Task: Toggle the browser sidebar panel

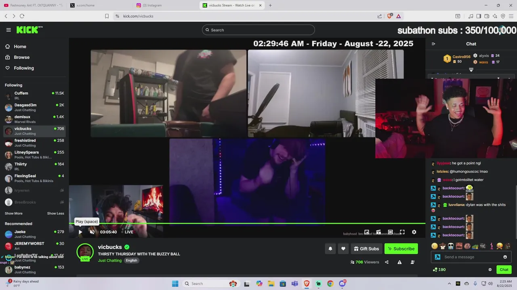Action: coord(479,16)
